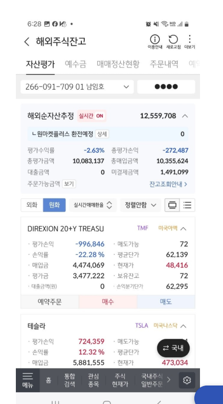Image resolution: width=223 pixels, height=404 pixels.
Task: Go back with the left arrow icon
Action: (x=27, y=42)
